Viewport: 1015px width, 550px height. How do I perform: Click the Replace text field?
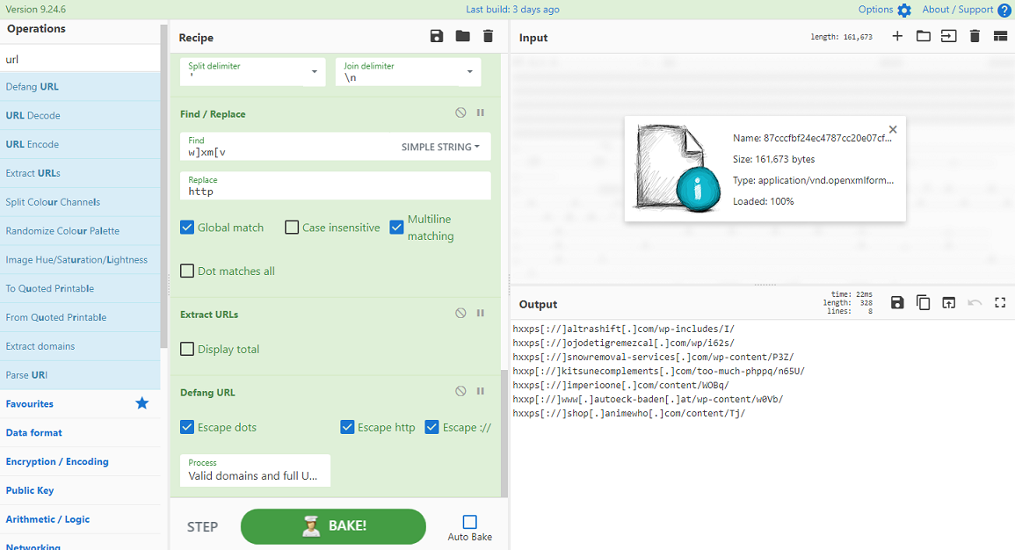click(336, 185)
